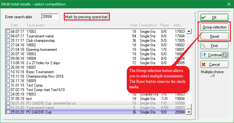
Task: Click the Abbr column header
Action: 177,25
